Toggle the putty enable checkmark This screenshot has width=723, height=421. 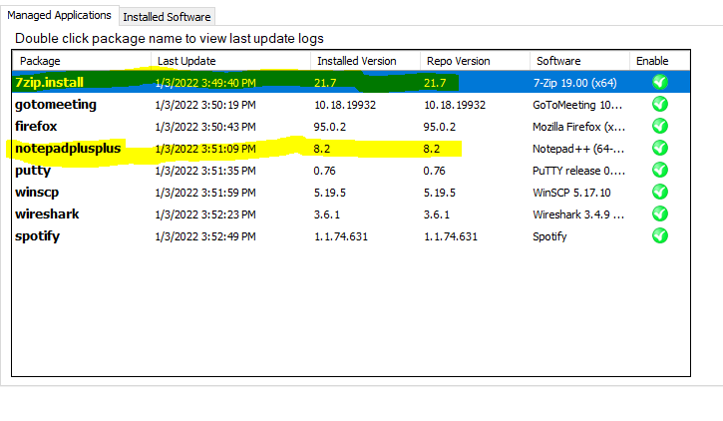(659, 170)
